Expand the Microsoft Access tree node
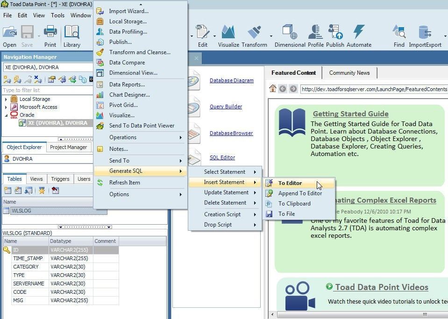 click(6, 107)
